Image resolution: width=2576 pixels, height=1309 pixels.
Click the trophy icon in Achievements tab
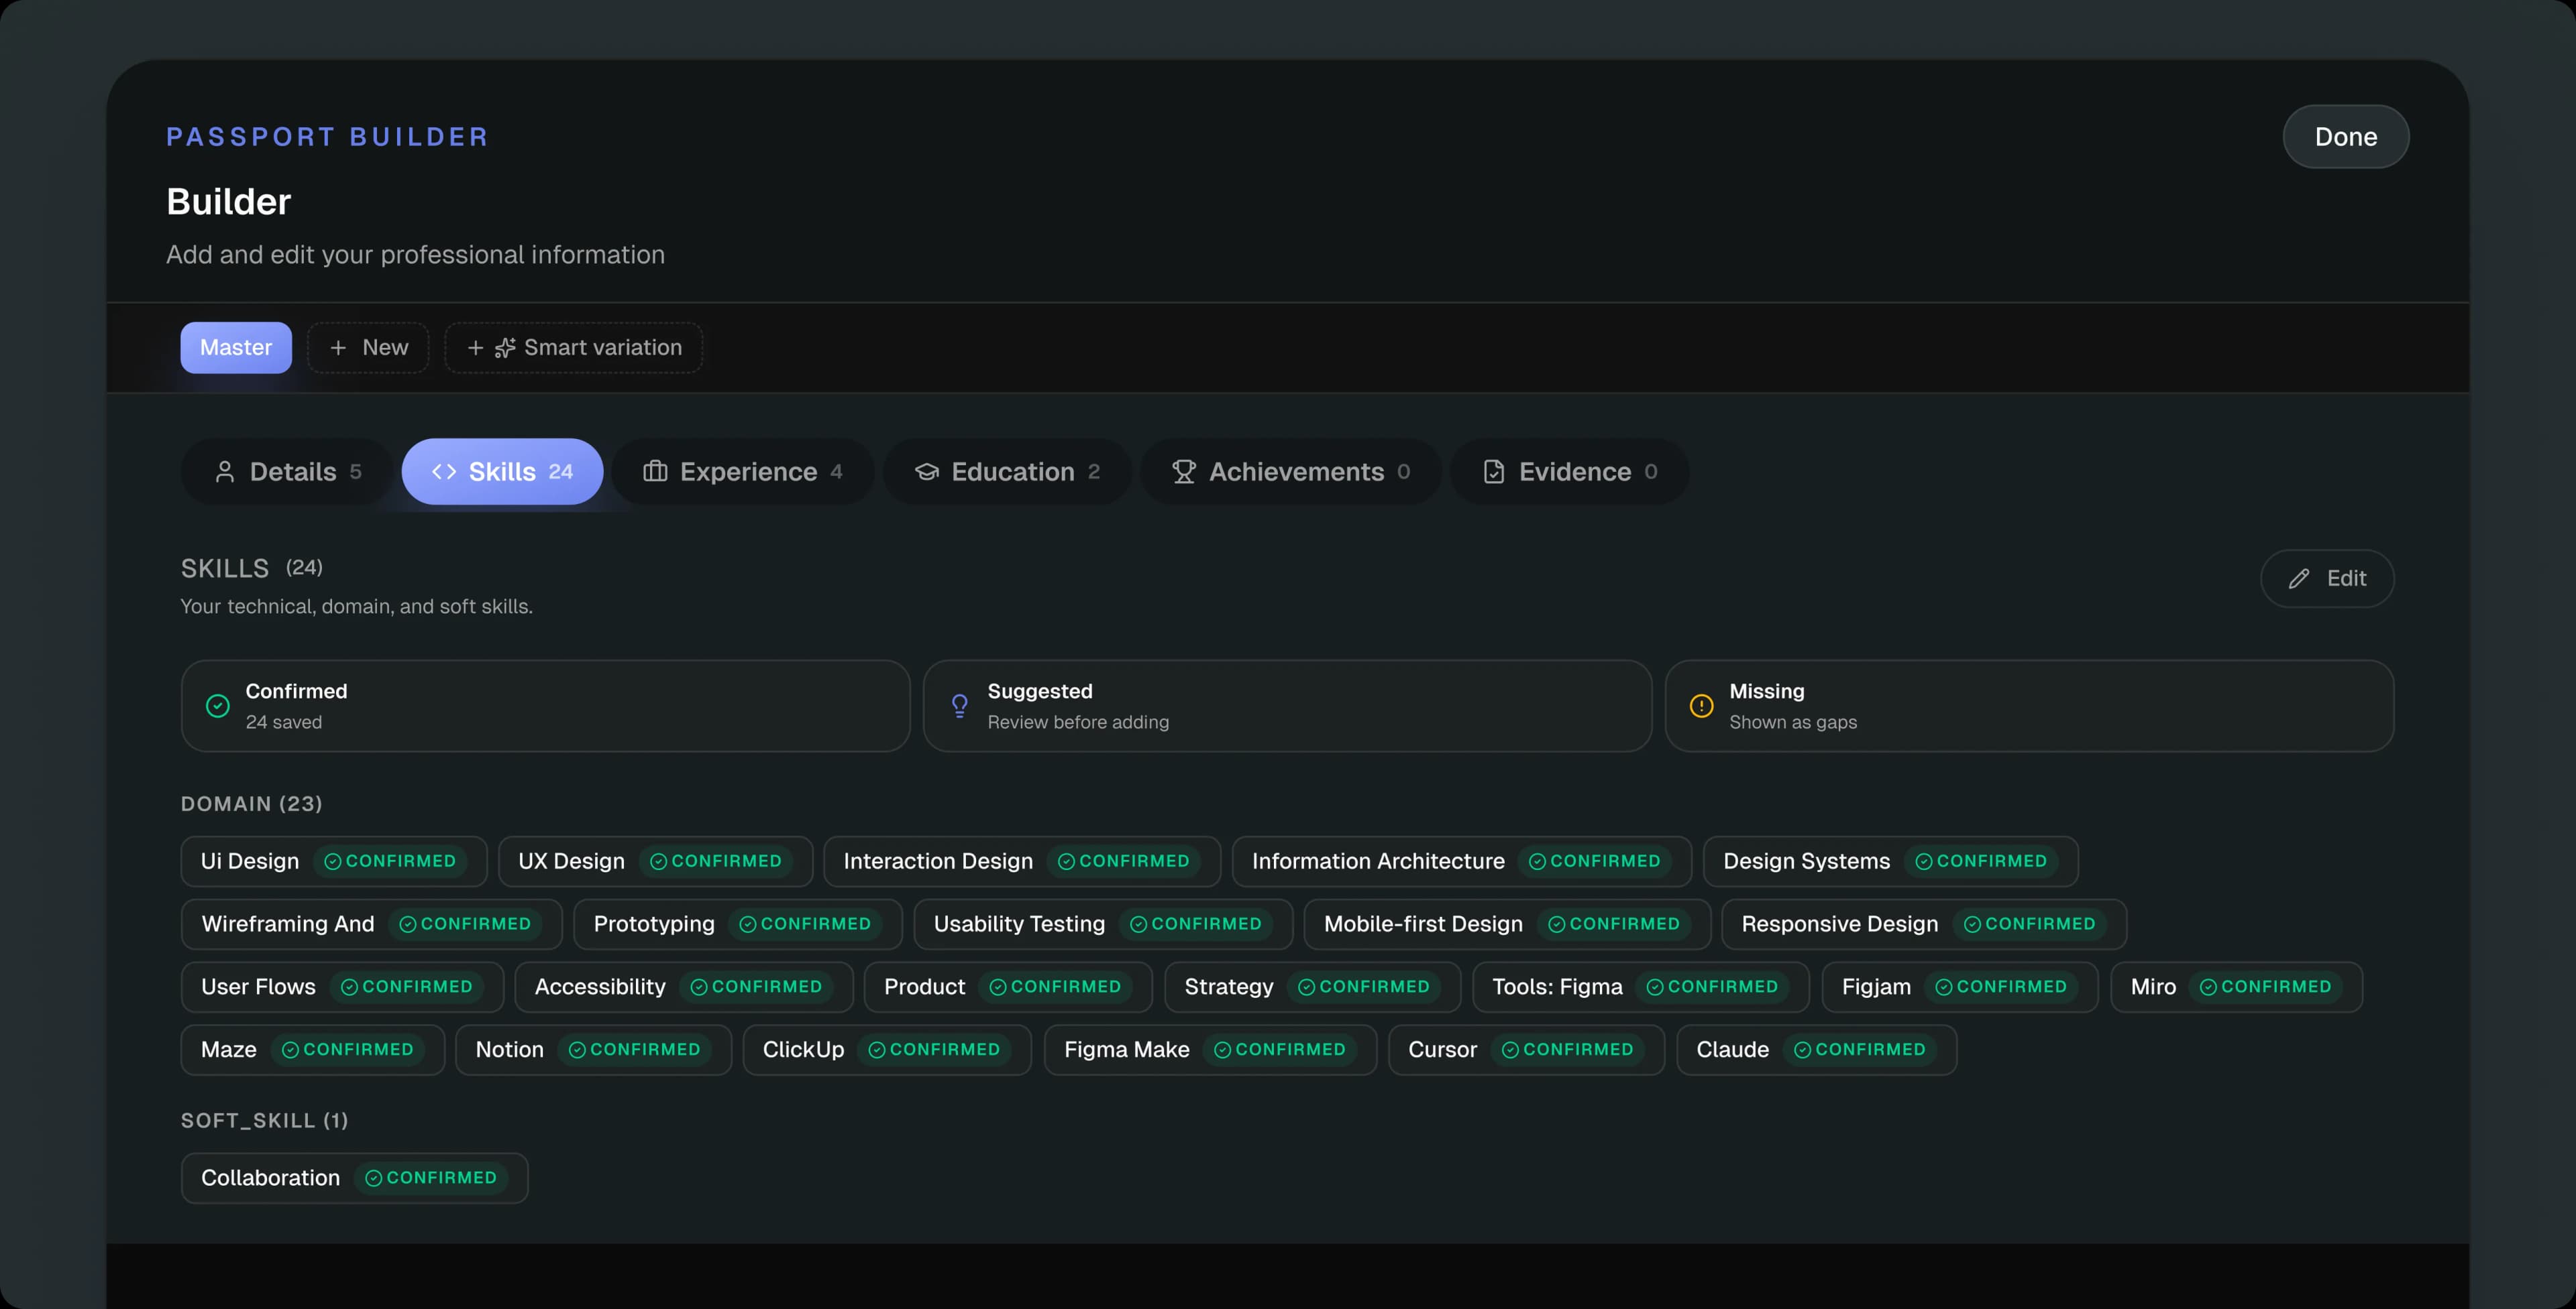click(x=1184, y=472)
